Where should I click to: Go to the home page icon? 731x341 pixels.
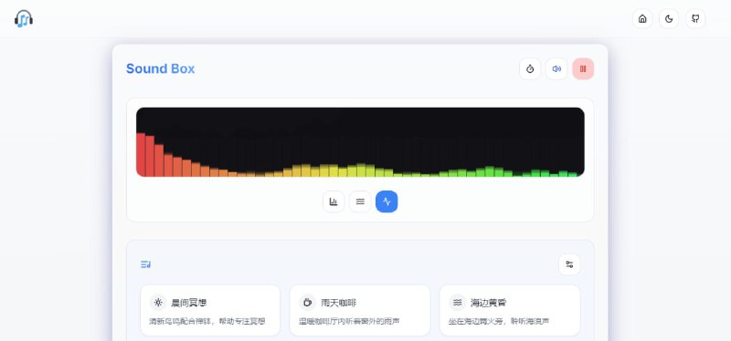pos(642,18)
